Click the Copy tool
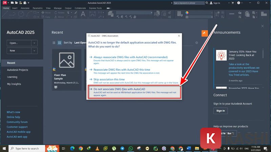 point(46,17)
